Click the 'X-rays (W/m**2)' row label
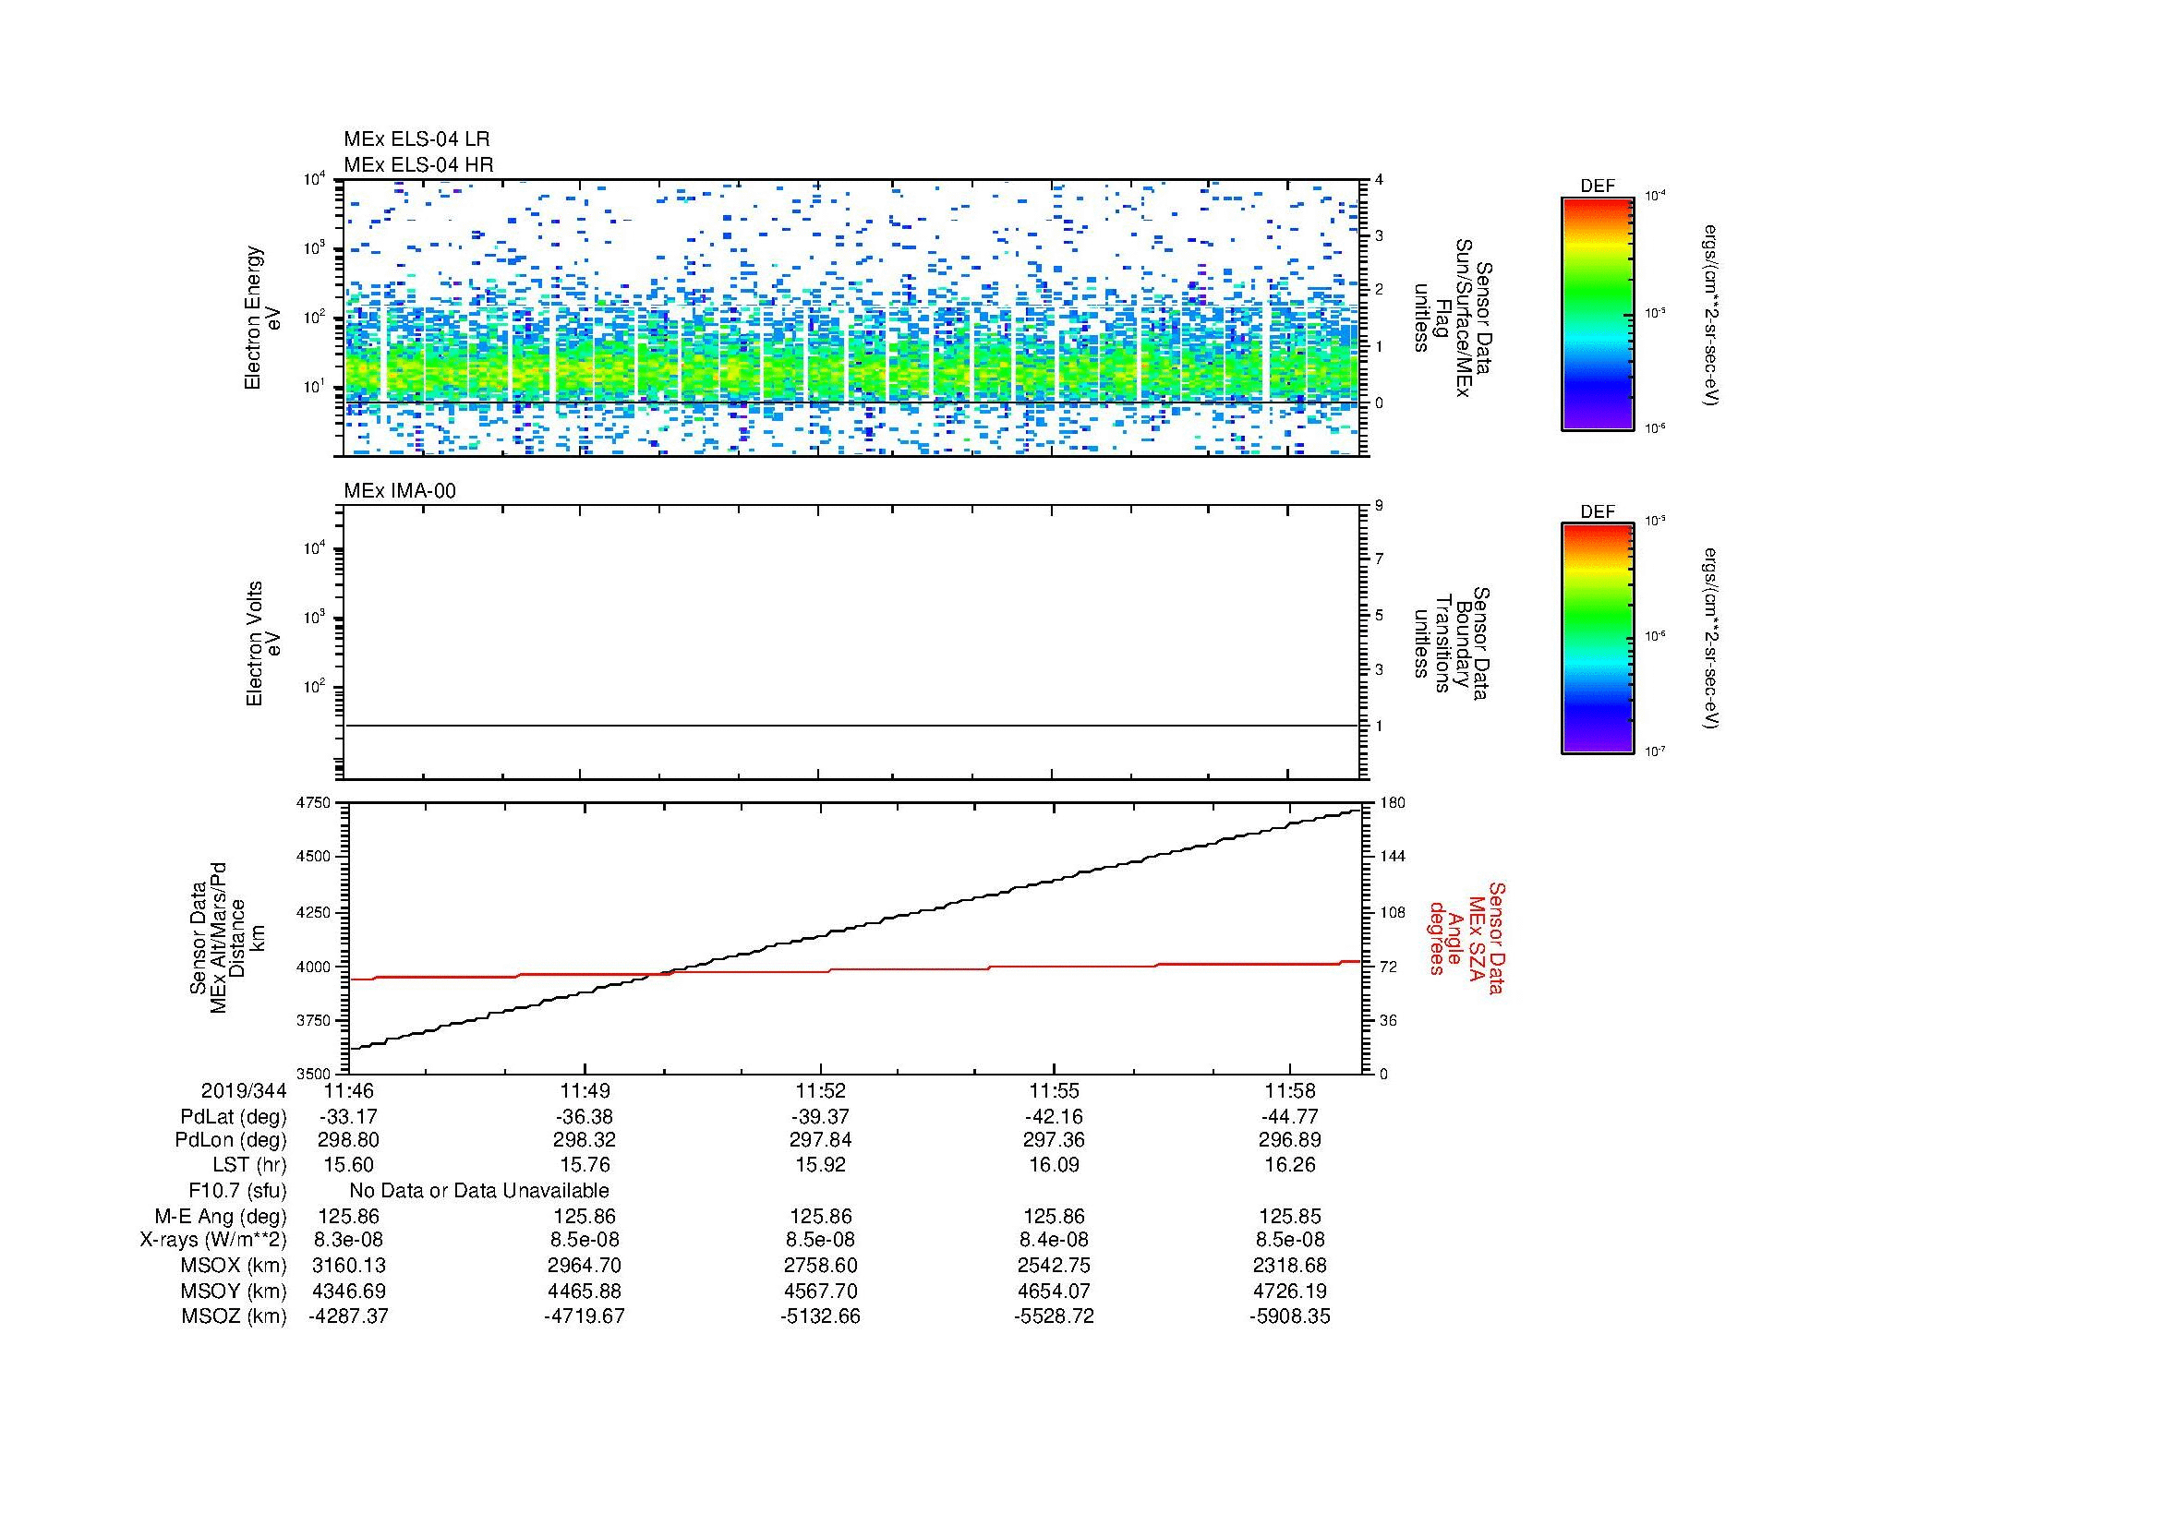 212,1240
